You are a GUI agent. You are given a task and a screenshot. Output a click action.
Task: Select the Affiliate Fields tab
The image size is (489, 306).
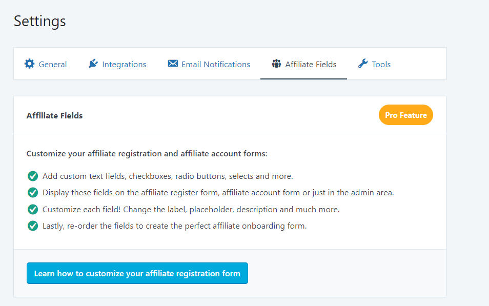click(304, 64)
